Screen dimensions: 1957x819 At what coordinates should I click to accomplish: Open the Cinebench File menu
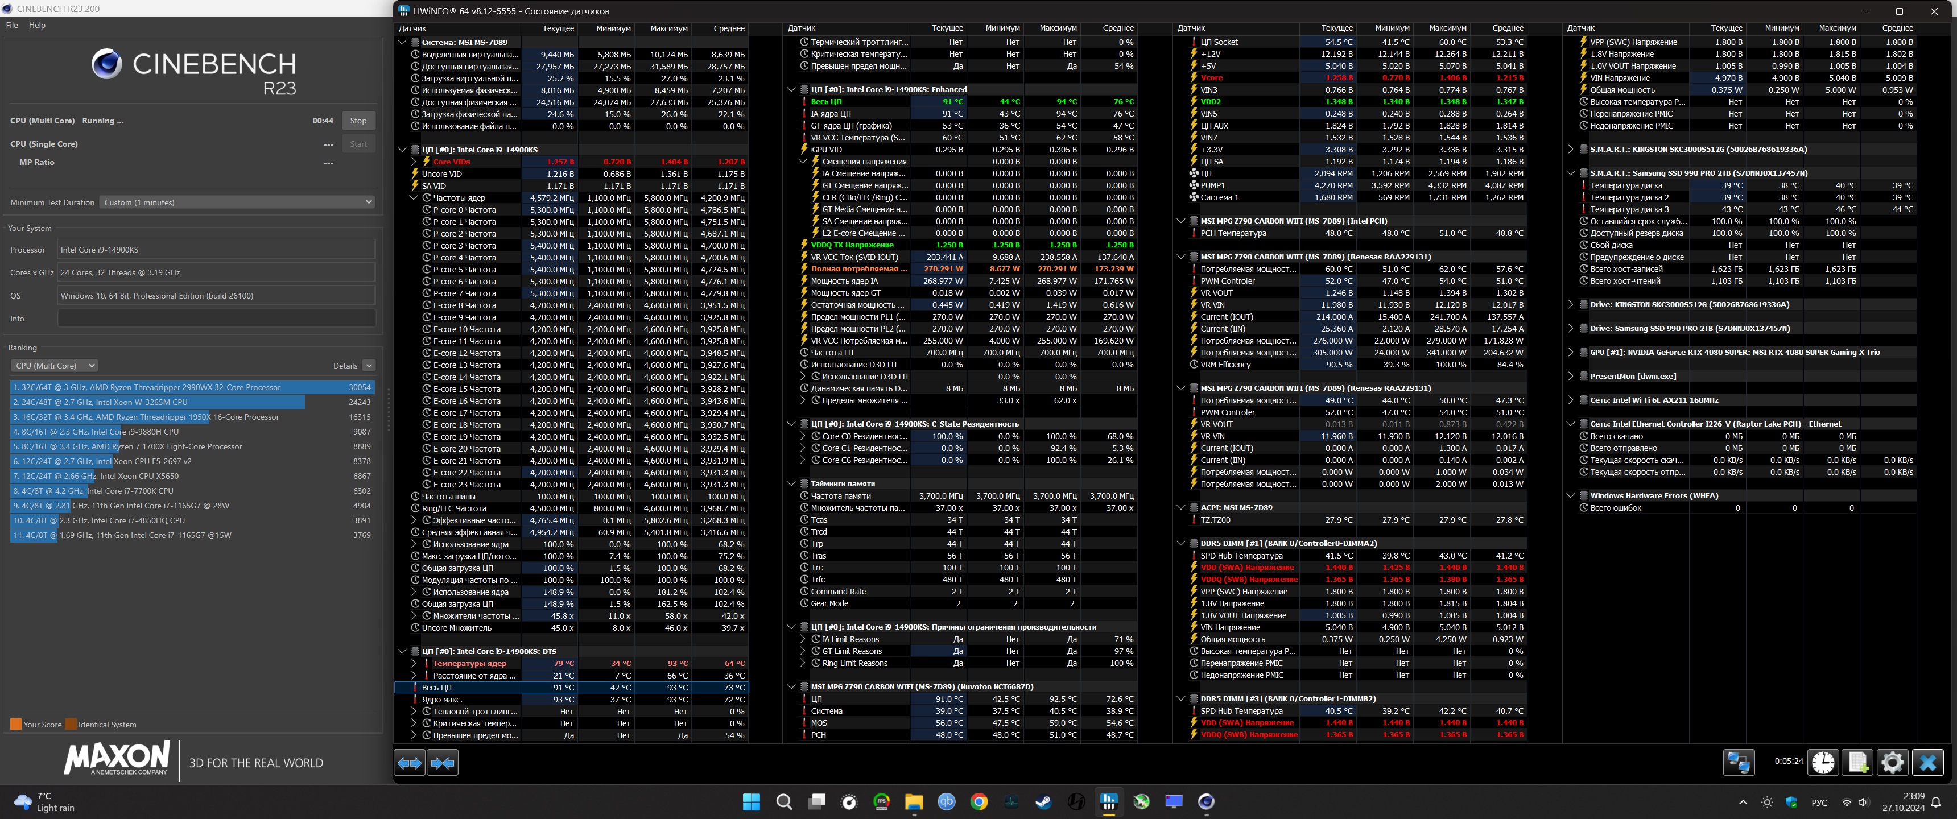pos(12,25)
